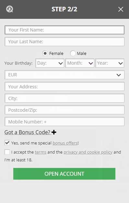This screenshot has width=129, height=203.
Task: Open the birthday Year dropdown
Action: click(x=110, y=63)
